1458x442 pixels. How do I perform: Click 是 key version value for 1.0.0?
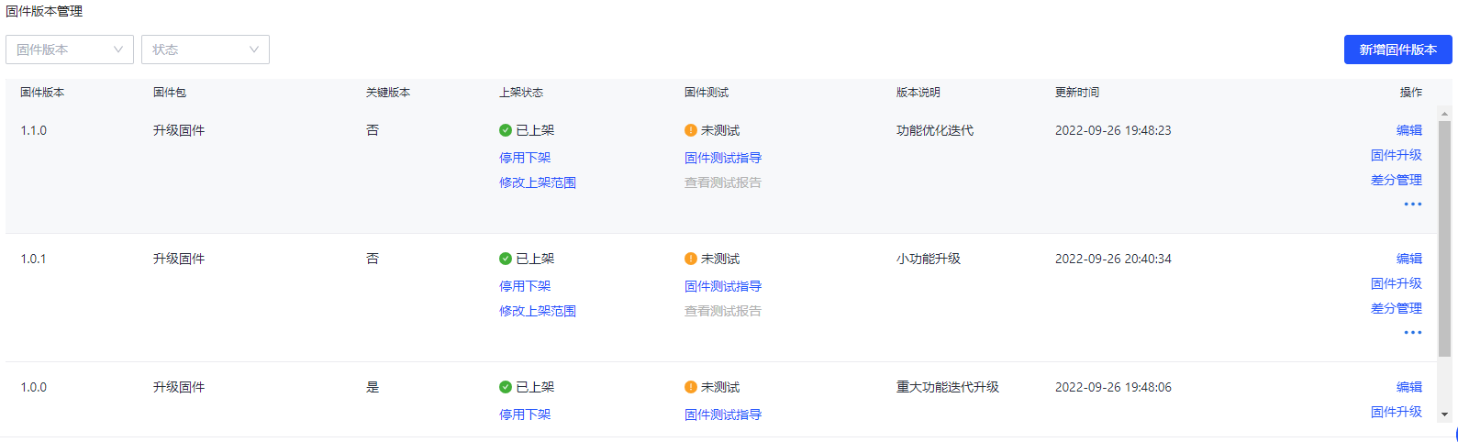pos(373,387)
